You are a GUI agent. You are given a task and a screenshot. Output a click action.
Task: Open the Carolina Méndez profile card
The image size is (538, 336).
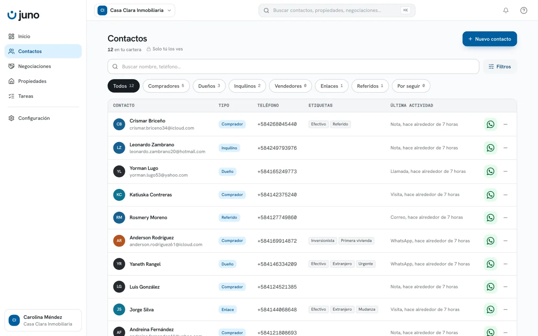[43, 320]
